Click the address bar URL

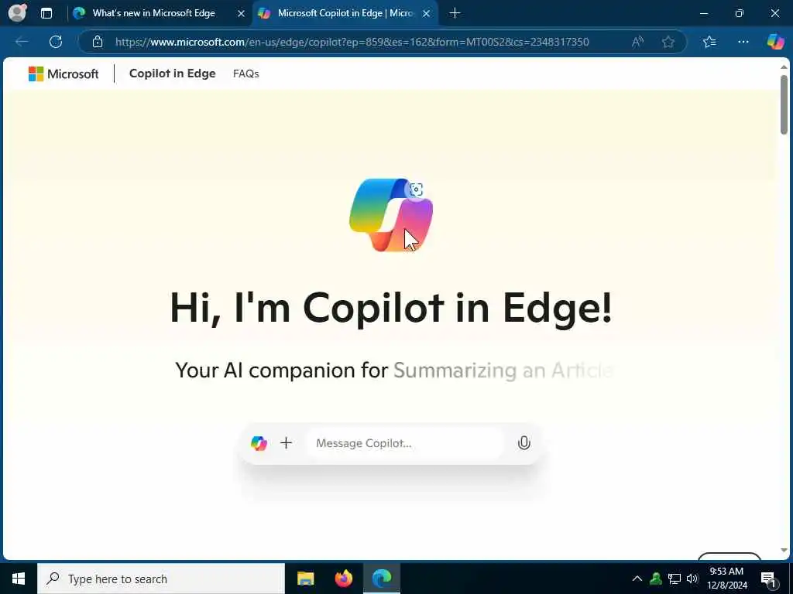click(352, 42)
